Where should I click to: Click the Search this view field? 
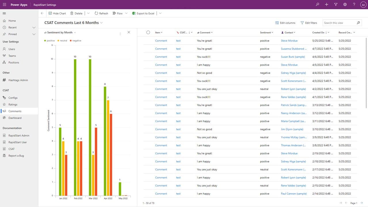click(x=339, y=23)
